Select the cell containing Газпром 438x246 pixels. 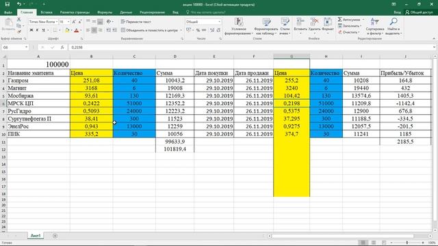tap(38, 81)
